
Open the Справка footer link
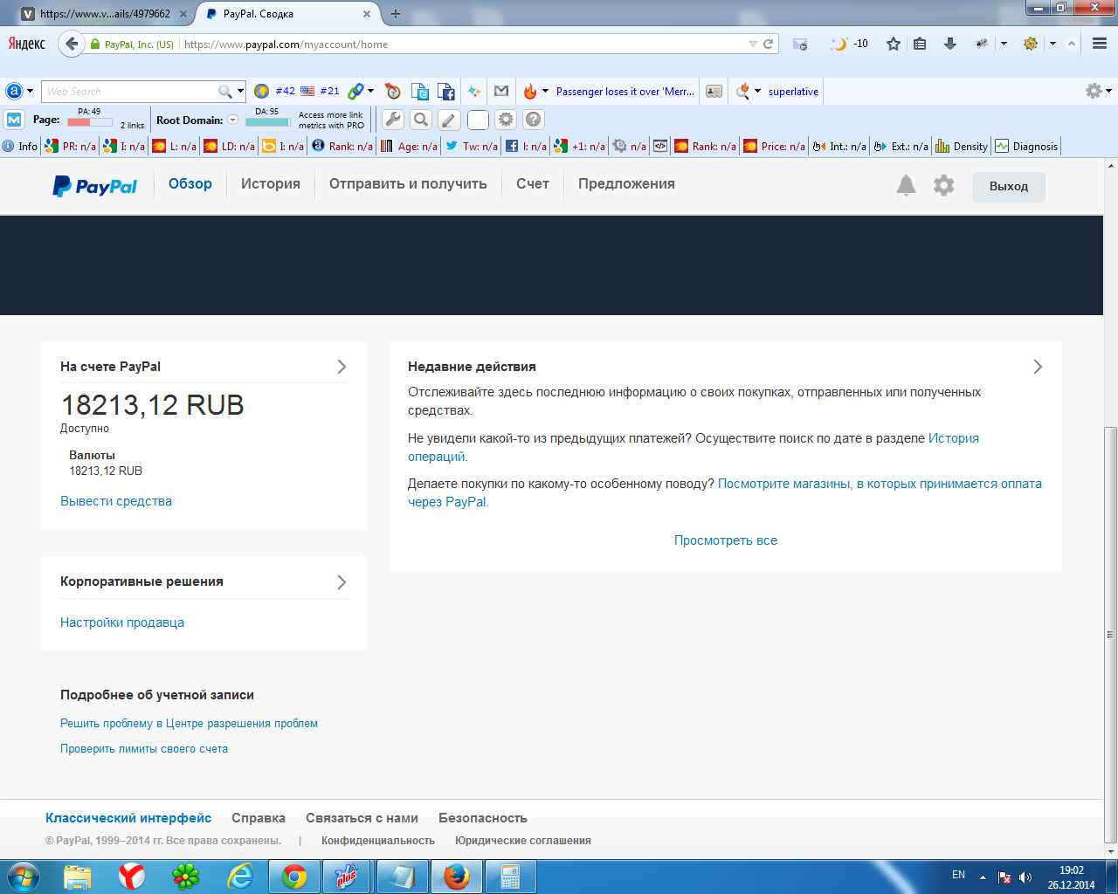tap(259, 818)
